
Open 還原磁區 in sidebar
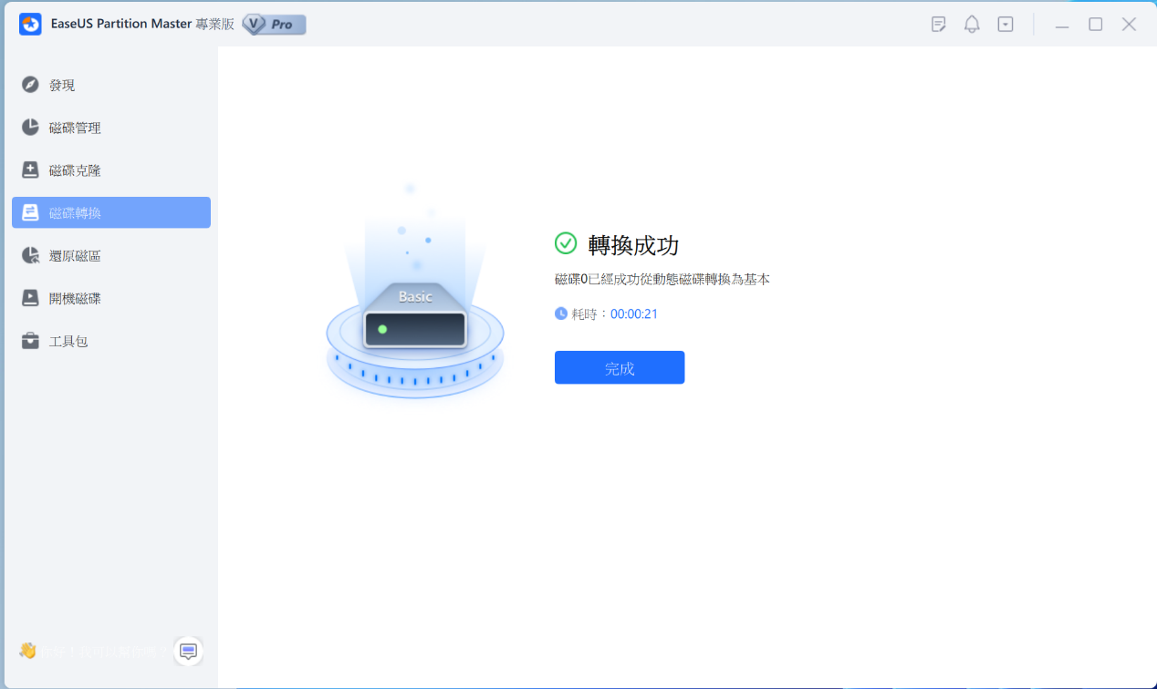[x=111, y=255]
